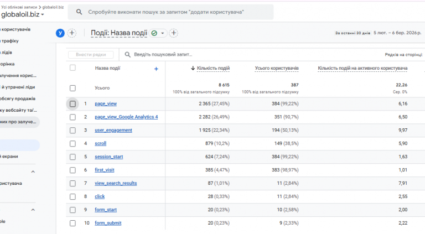Open dropdown arrow next to report title
425x234 pixels.
(163, 33)
